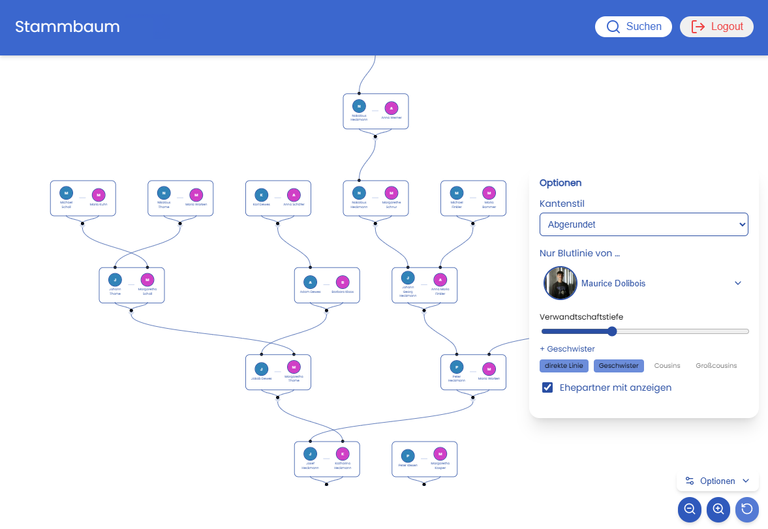Uncheck Ehepartner mit anzeigen
This screenshot has width=768, height=529.
point(547,387)
